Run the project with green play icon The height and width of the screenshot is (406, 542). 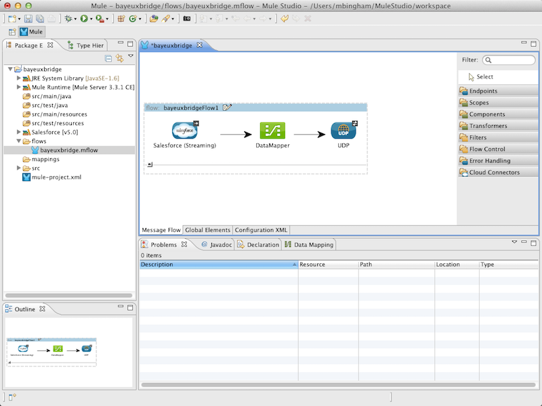click(84, 19)
